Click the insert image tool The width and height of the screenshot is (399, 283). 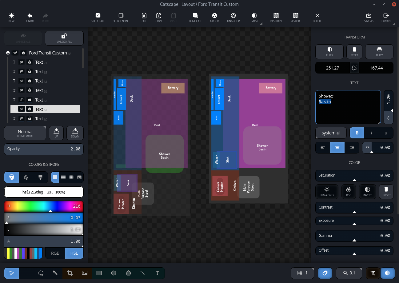pyautogui.click(x=85, y=273)
